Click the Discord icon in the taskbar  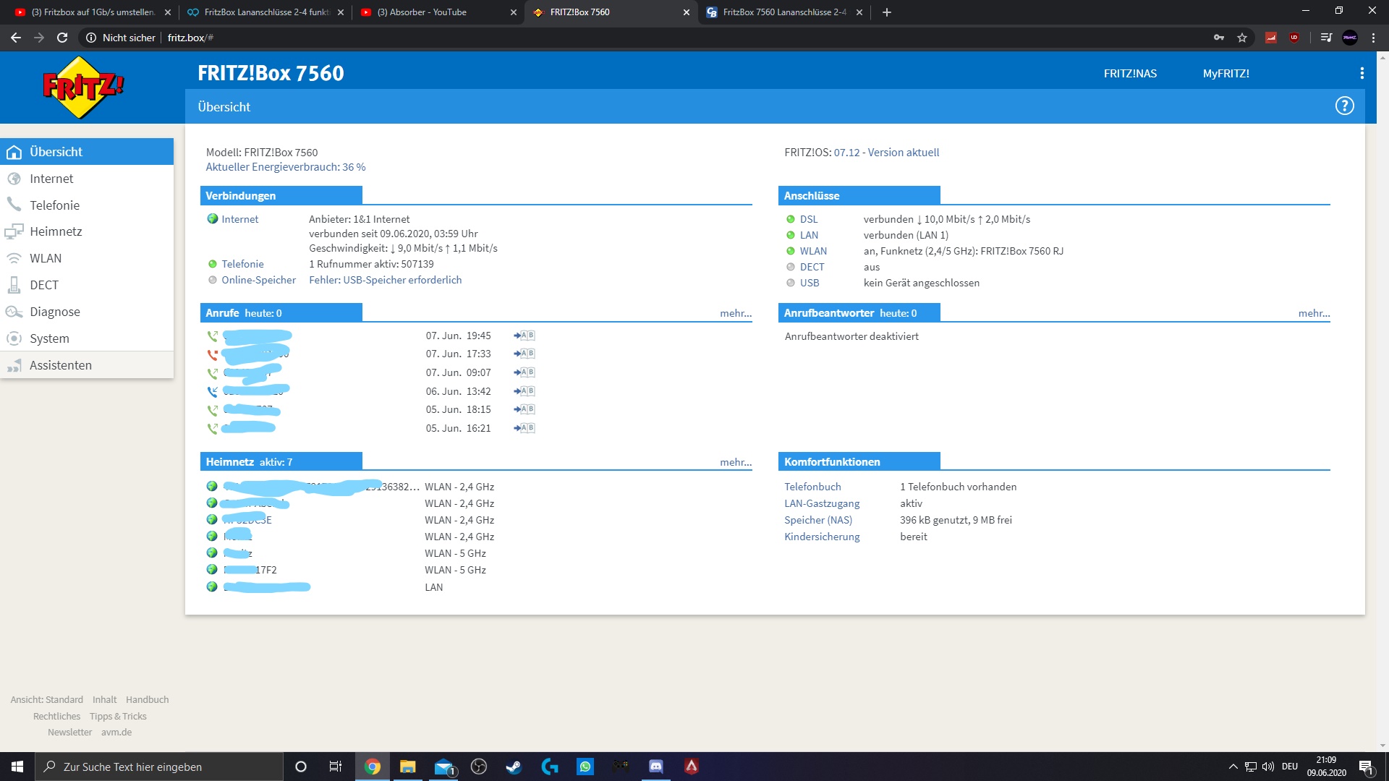coord(655,767)
